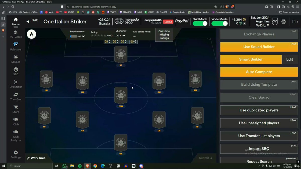Click the flame icon above pitch

click(x=31, y=34)
